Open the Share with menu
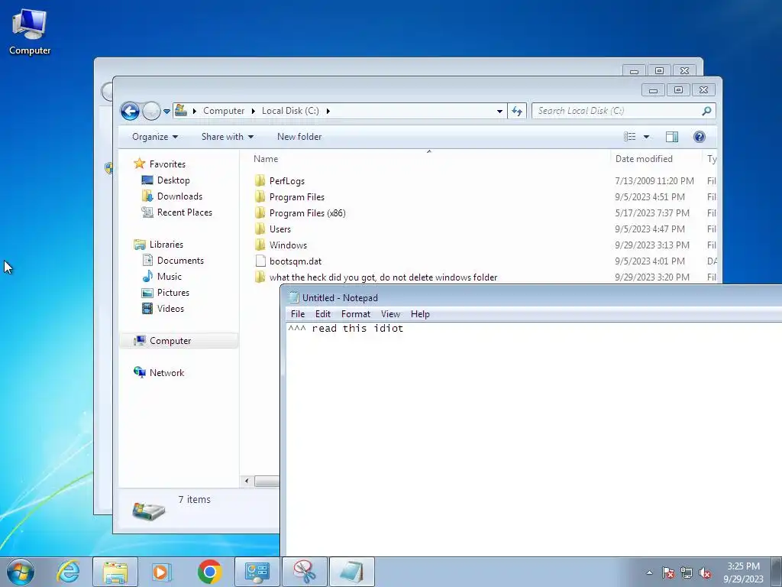782x587 pixels. [x=228, y=137]
